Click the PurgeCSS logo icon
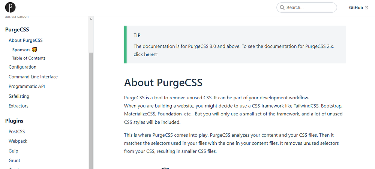This screenshot has height=169, width=375. coord(10,7)
